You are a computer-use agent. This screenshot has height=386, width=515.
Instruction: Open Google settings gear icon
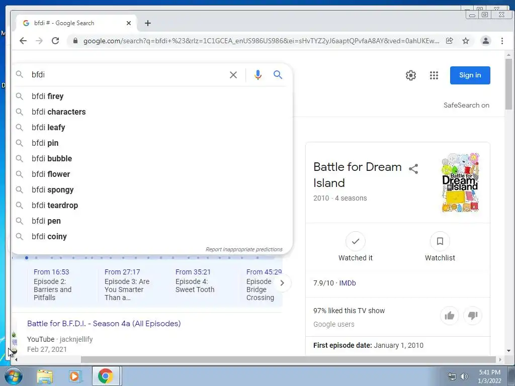coord(410,75)
